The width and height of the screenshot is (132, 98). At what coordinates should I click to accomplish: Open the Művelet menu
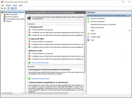[8, 5]
